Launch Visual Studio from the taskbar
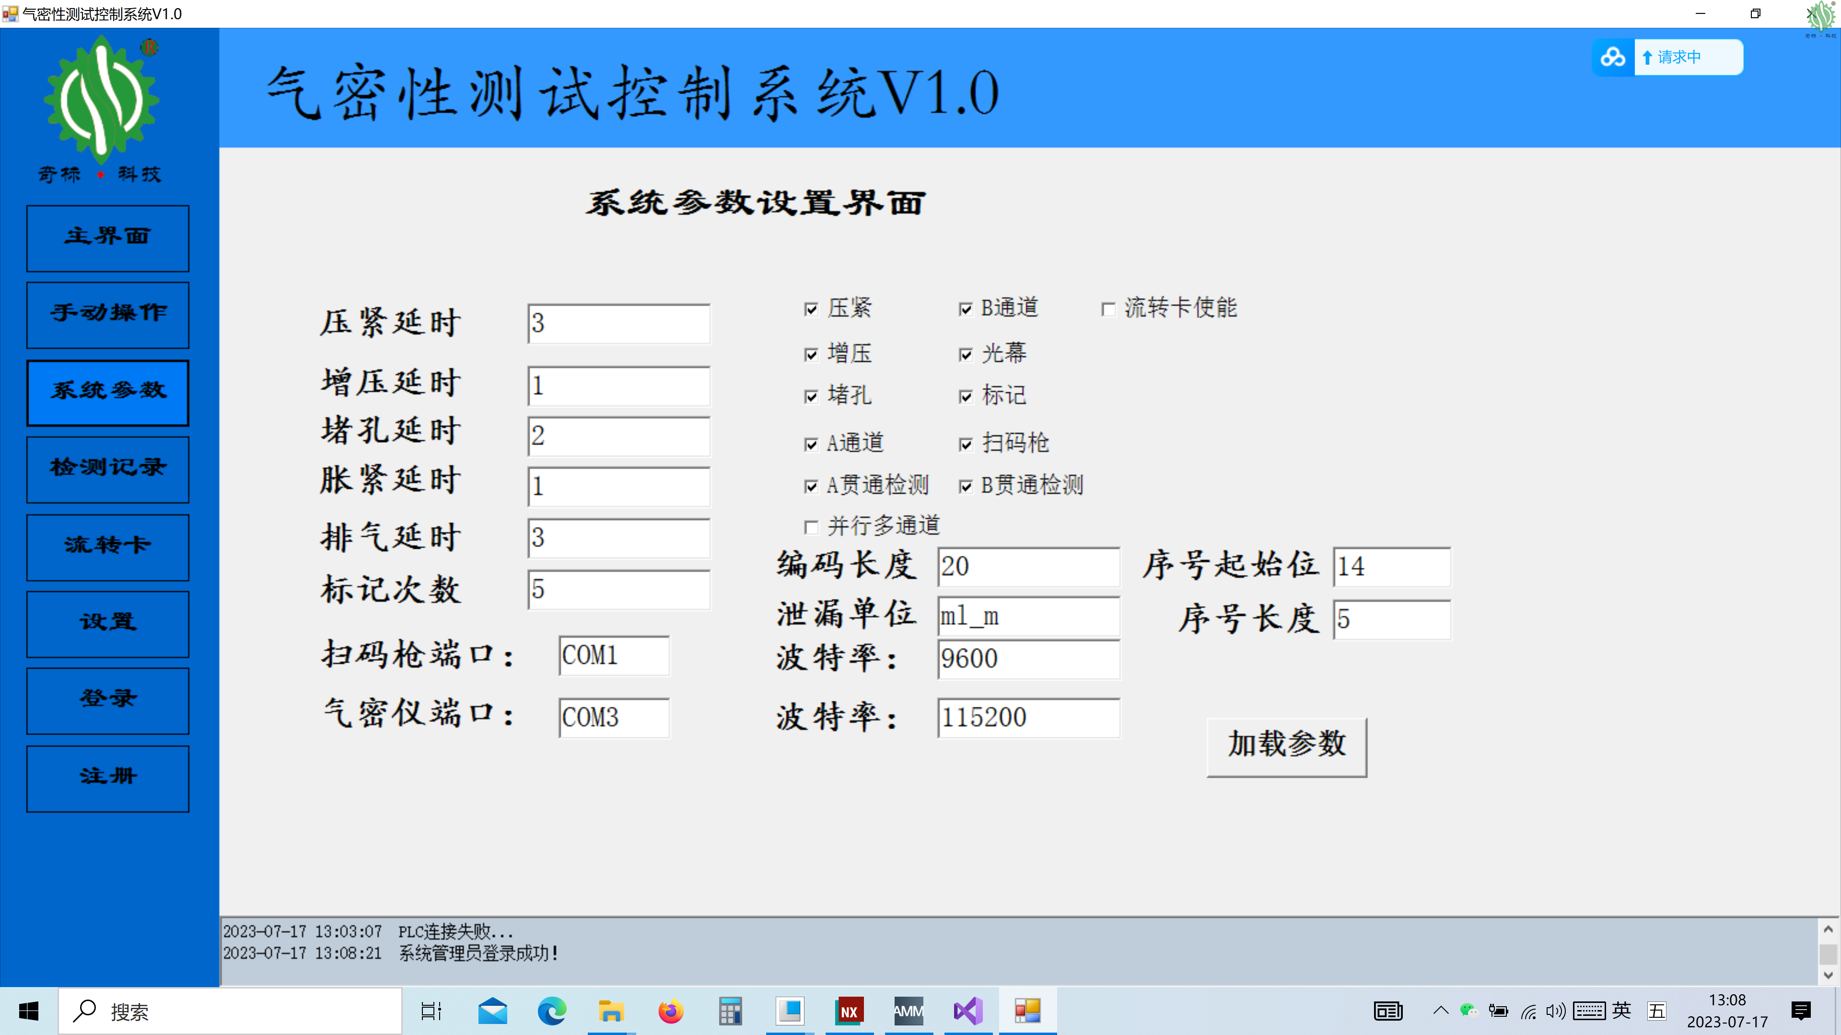The height and width of the screenshot is (1035, 1841). pos(967,1011)
